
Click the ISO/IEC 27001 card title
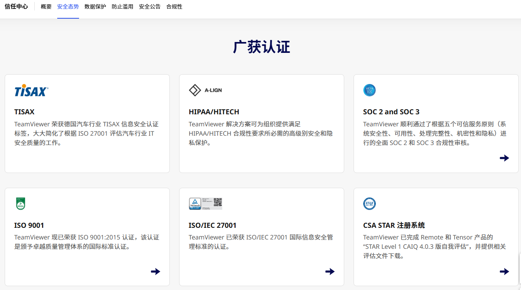click(213, 225)
